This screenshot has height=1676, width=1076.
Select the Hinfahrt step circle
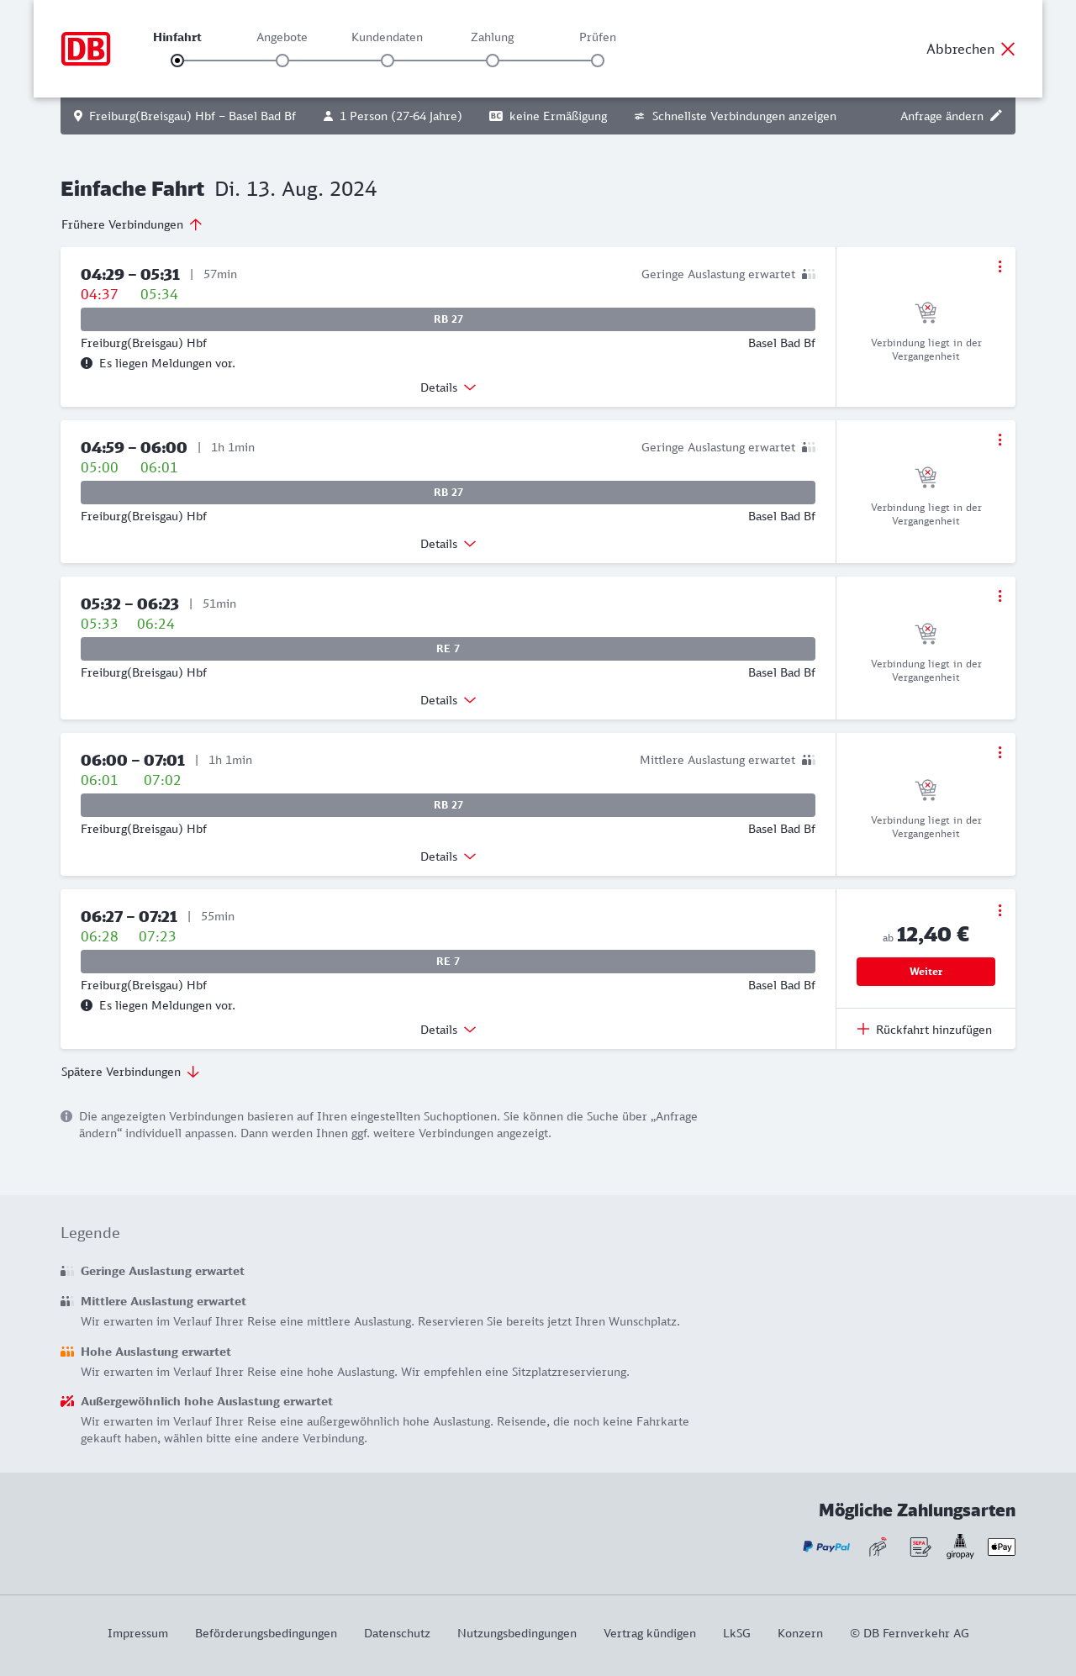177,61
